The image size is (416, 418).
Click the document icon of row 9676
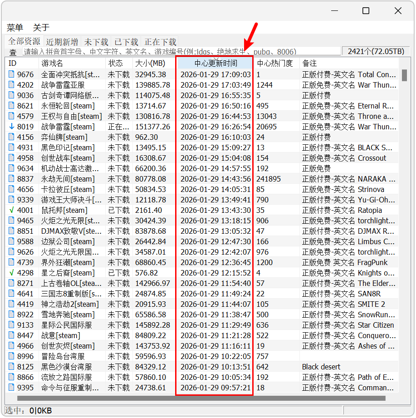click(x=11, y=74)
